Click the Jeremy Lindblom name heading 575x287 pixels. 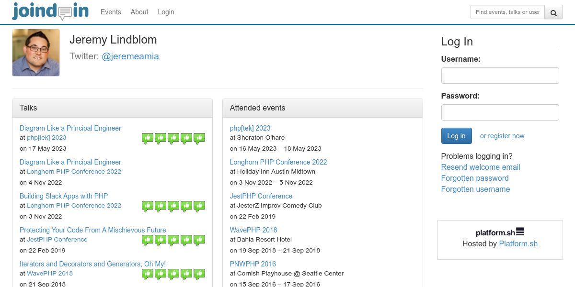pyautogui.click(x=113, y=40)
